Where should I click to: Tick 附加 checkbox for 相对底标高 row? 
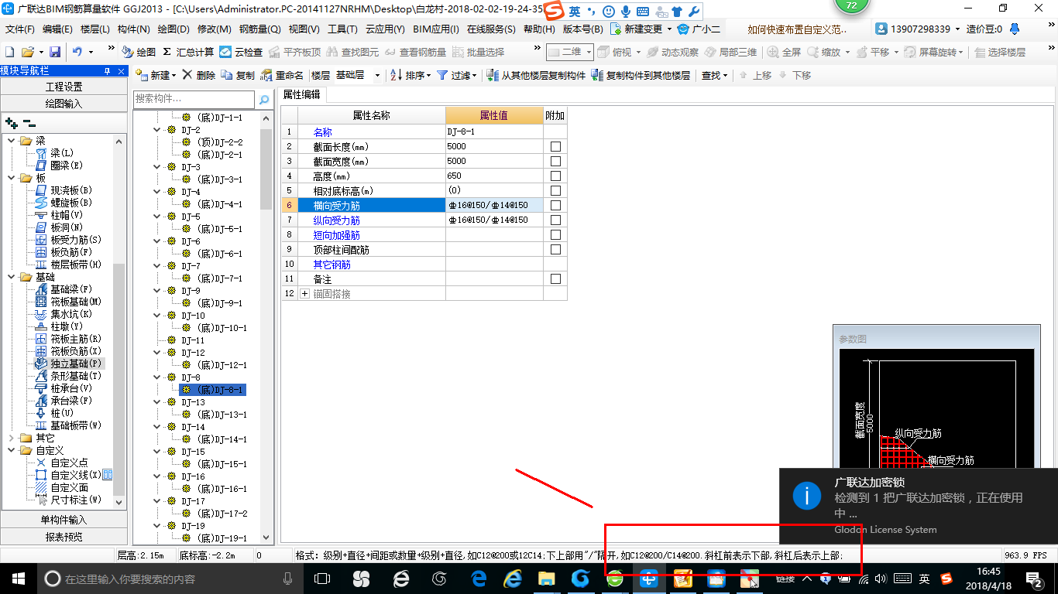(x=555, y=191)
